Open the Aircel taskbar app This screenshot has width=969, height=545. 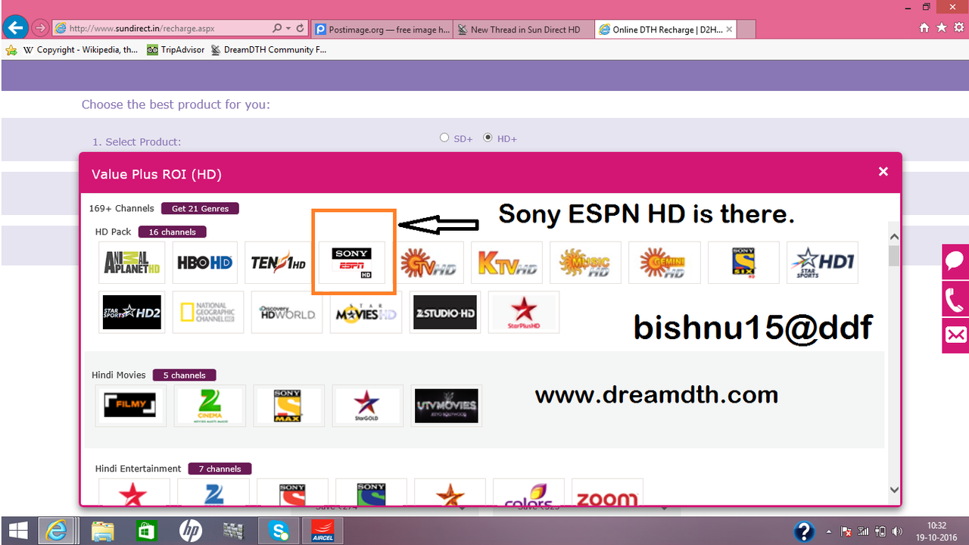(x=322, y=531)
